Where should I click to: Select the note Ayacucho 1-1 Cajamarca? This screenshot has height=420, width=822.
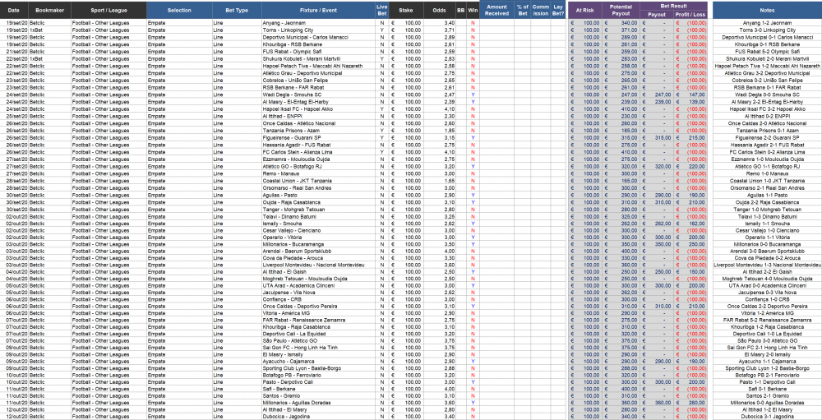767,362
